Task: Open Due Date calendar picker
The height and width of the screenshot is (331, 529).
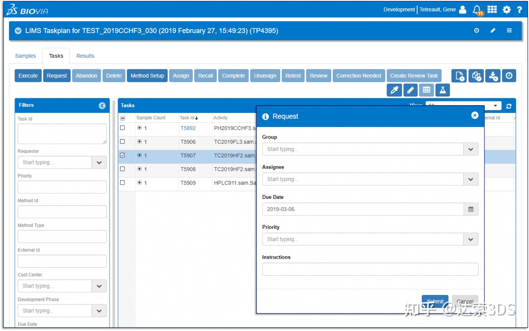Action: tap(471, 209)
